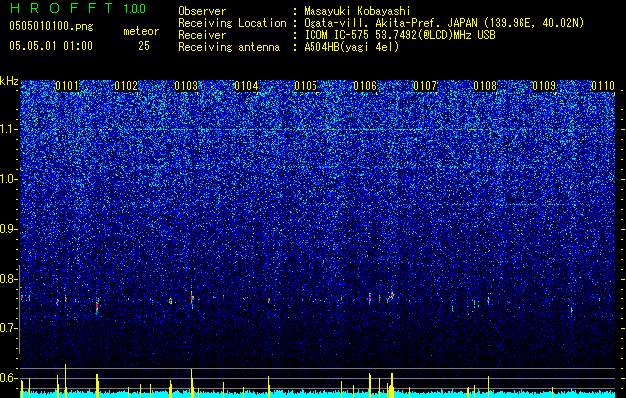626x398 pixels.
Task: Click the HROFFT 1.0.0 title text
Action: point(79,8)
